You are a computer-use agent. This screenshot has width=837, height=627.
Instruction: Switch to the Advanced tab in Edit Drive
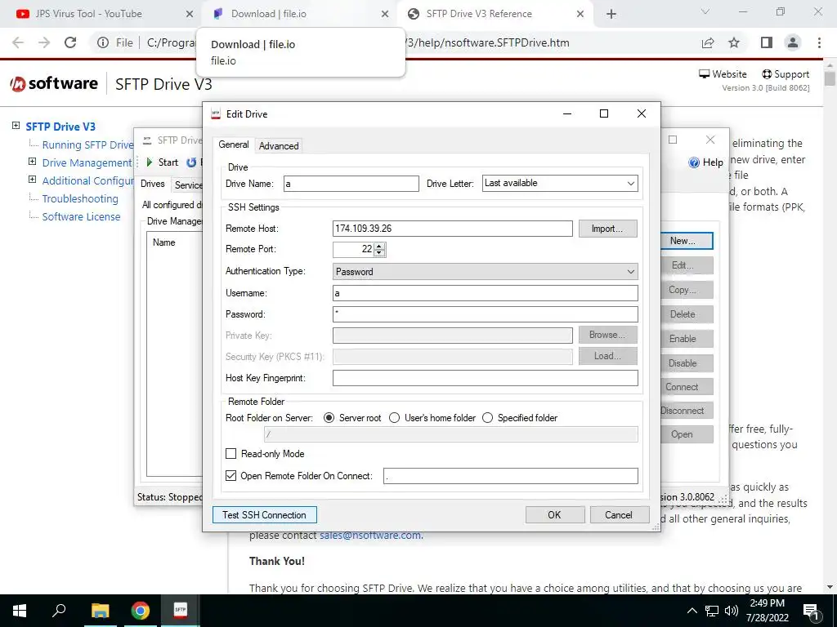point(279,145)
